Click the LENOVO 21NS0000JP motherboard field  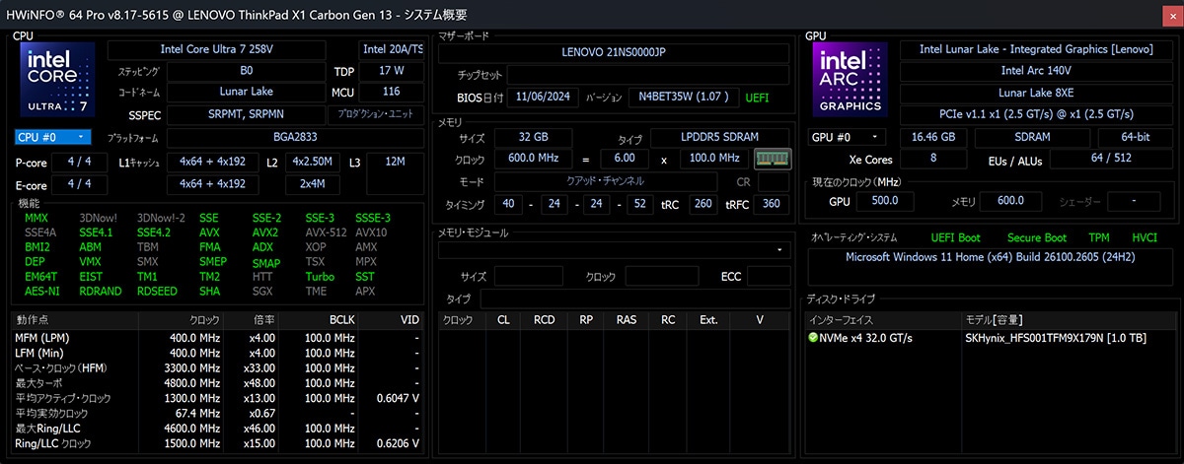614,51
